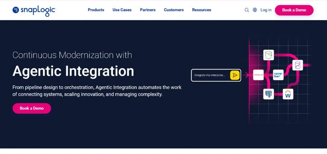The width and height of the screenshot is (327, 154).
Task: Click the 'From pipeline design to orchestration' paragraph
Action: click(97, 91)
